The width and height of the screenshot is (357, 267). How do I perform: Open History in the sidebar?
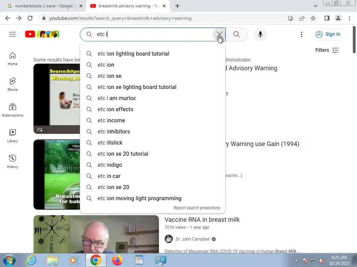click(x=13, y=161)
